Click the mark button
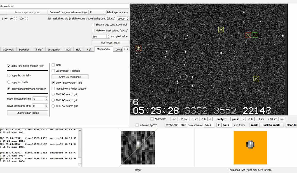The height and width of the screenshot is (173, 297). pos(254,125)
